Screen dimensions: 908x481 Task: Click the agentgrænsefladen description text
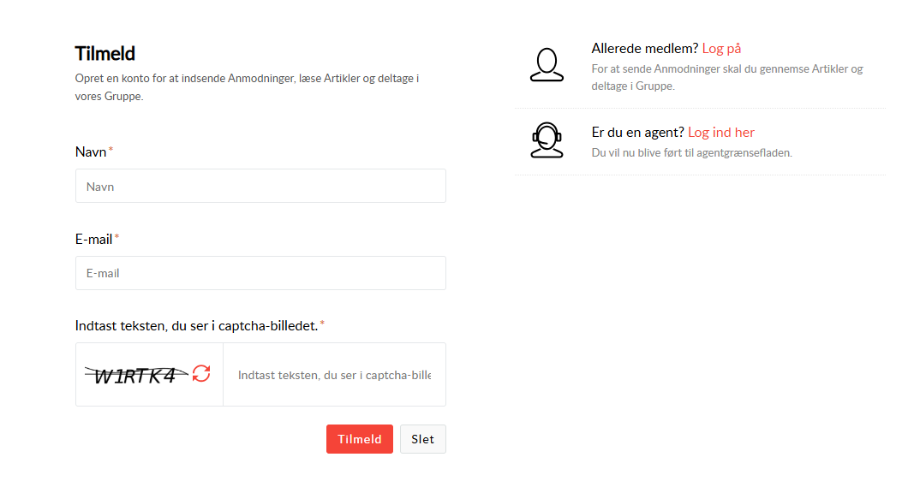pos(691,153)
